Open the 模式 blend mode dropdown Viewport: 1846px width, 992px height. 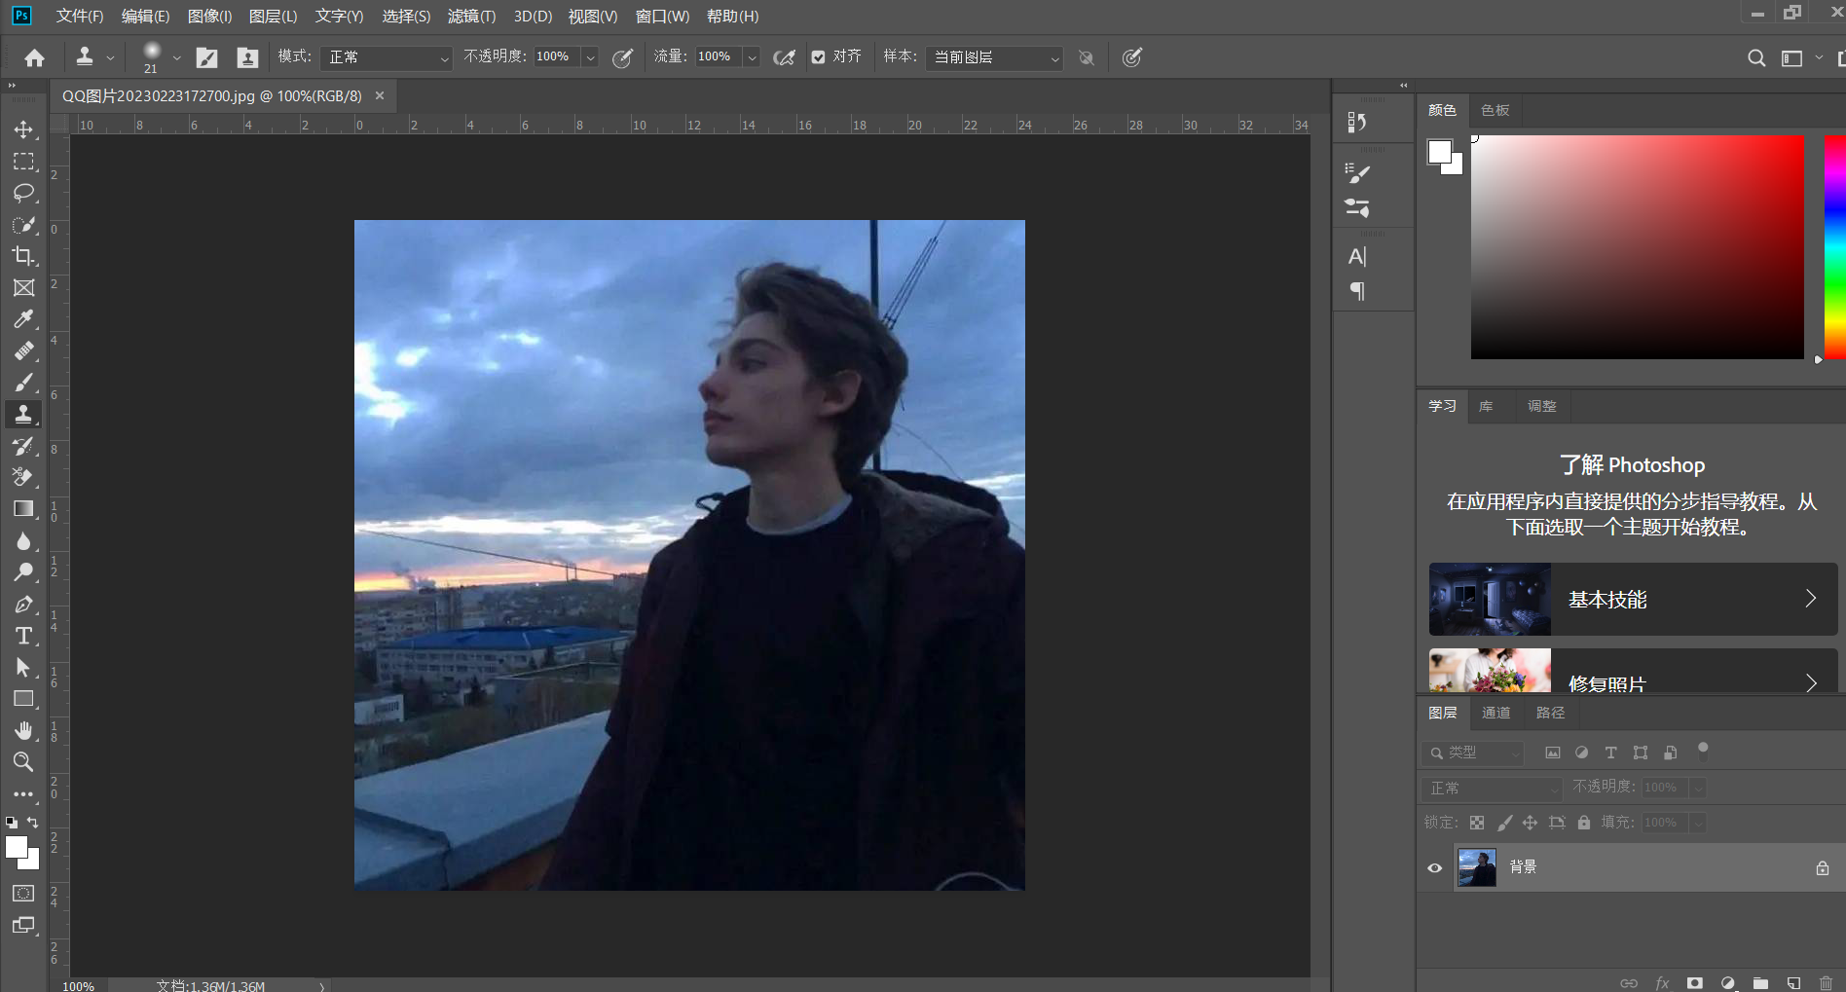[388, 57]
